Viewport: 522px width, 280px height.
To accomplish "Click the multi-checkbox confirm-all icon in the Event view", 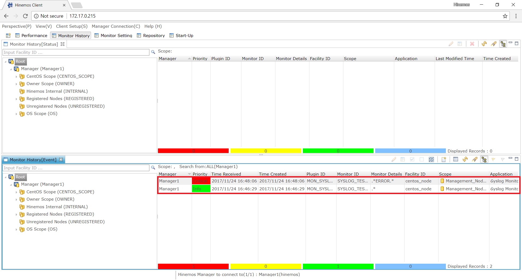I will [431, 159].
